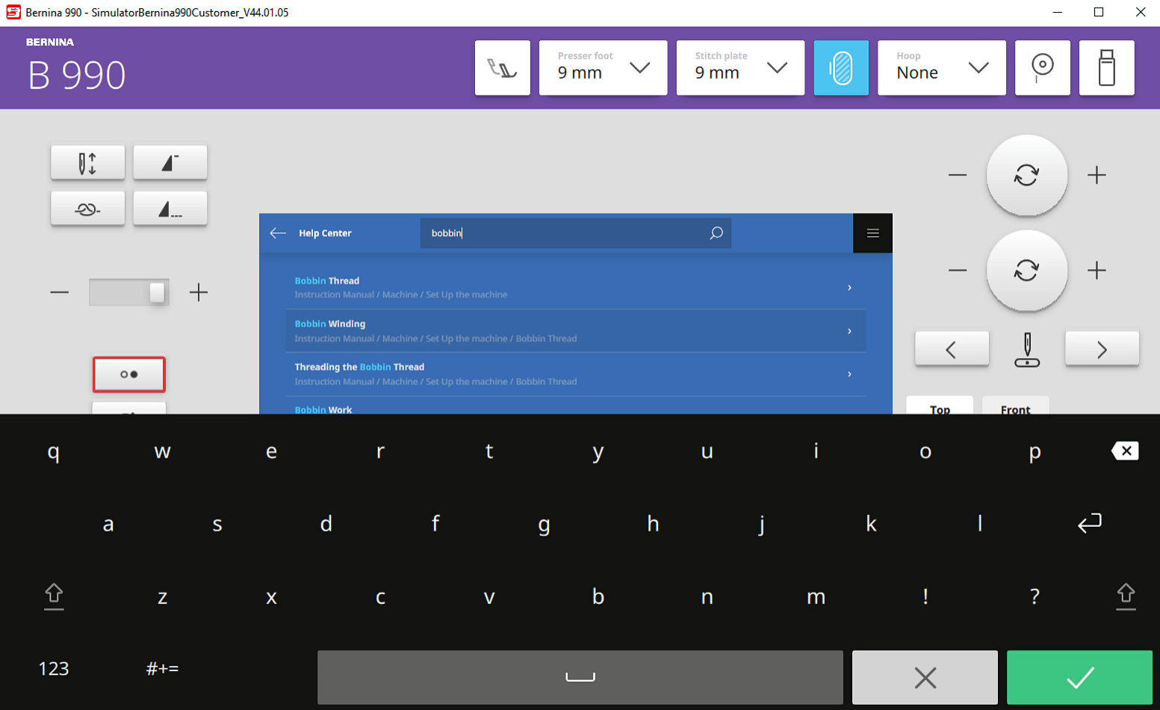Expand chevron on Bobbin Thread row
Viewport: 1160px width, 710px height.
tap(849, 288)
